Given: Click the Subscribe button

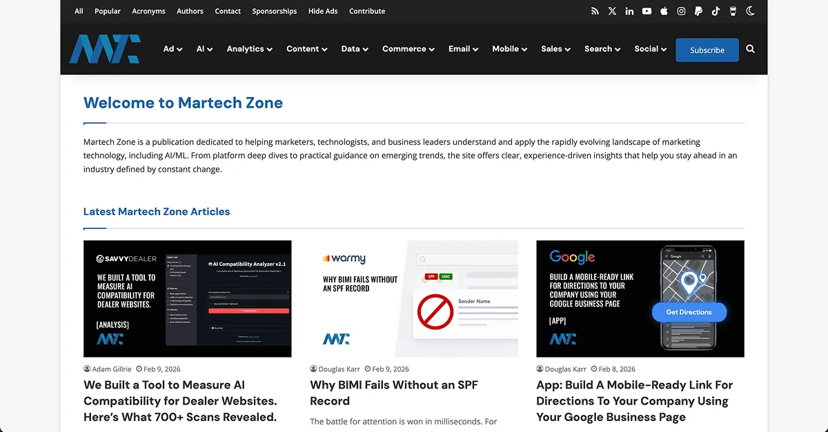Looking at the screenshot, I should tap(707, 50).
